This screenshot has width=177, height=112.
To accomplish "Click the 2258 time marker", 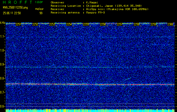I will click(136, 24).
